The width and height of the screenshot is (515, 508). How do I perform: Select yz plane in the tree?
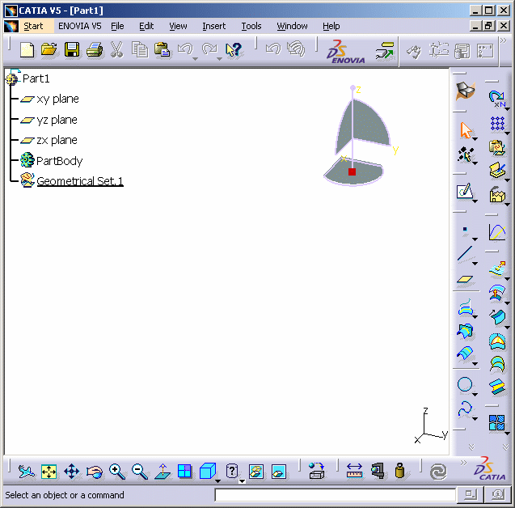click(57, 120)
